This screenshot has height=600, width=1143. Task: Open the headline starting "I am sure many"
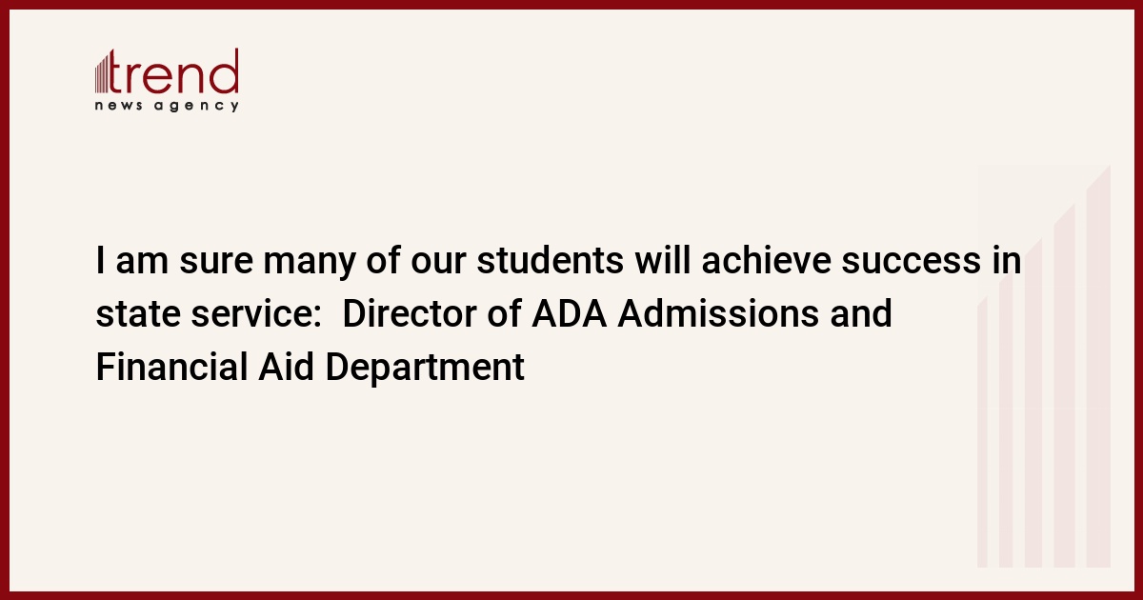click(558, 313)
